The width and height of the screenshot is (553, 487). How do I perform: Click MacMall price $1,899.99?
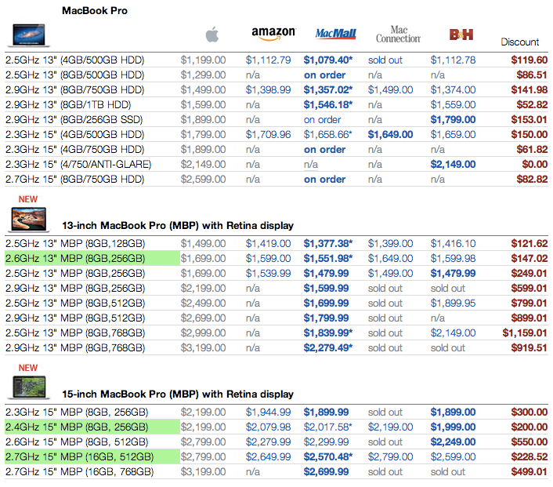click(x=326, y=412)
